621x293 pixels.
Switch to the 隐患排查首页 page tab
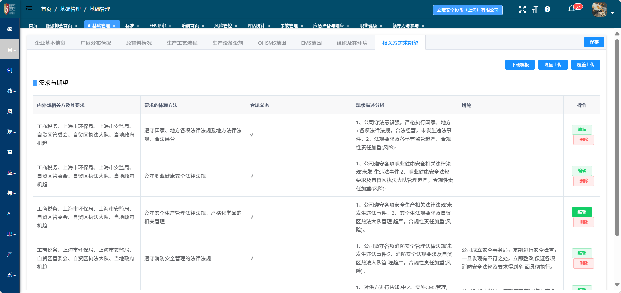click(x=59, y=26)
